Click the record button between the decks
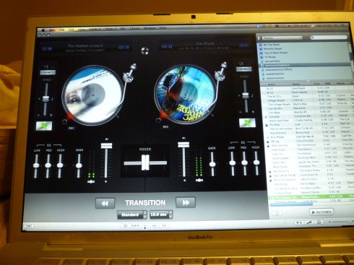Viewport: 354px width, 265px height. (x=144, y=51)
